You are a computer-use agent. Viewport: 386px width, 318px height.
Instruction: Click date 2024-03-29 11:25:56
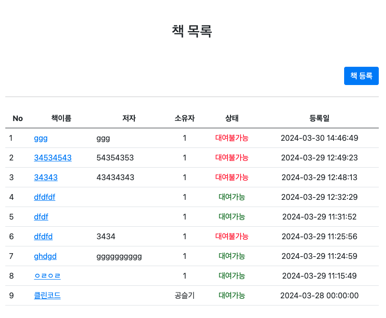[x=319, y=236]
